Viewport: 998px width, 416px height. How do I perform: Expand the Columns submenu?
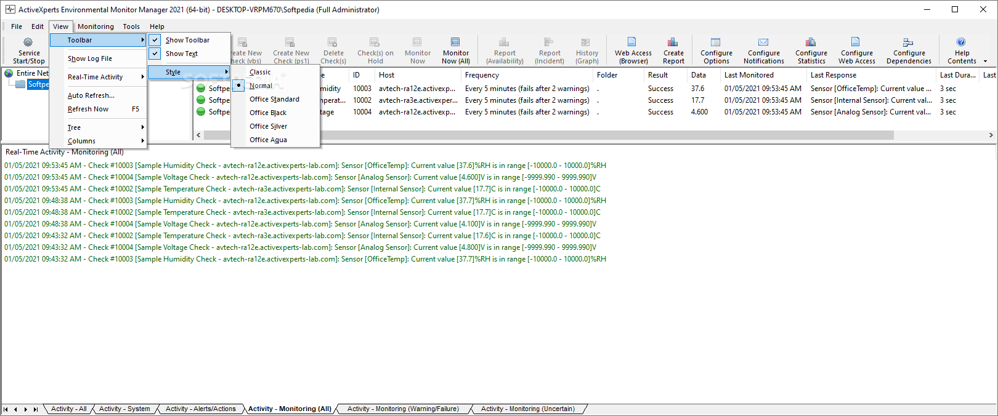[98, 141]
